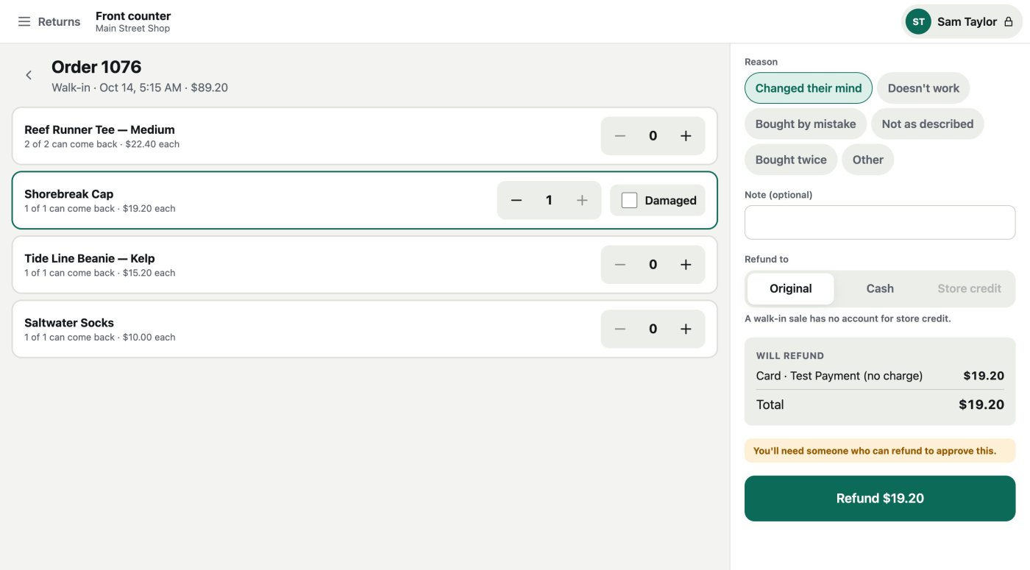Open the Sam Taylor user menu
The width and height of the screenshot is (1030, 570).
click(x=962, y=22)
